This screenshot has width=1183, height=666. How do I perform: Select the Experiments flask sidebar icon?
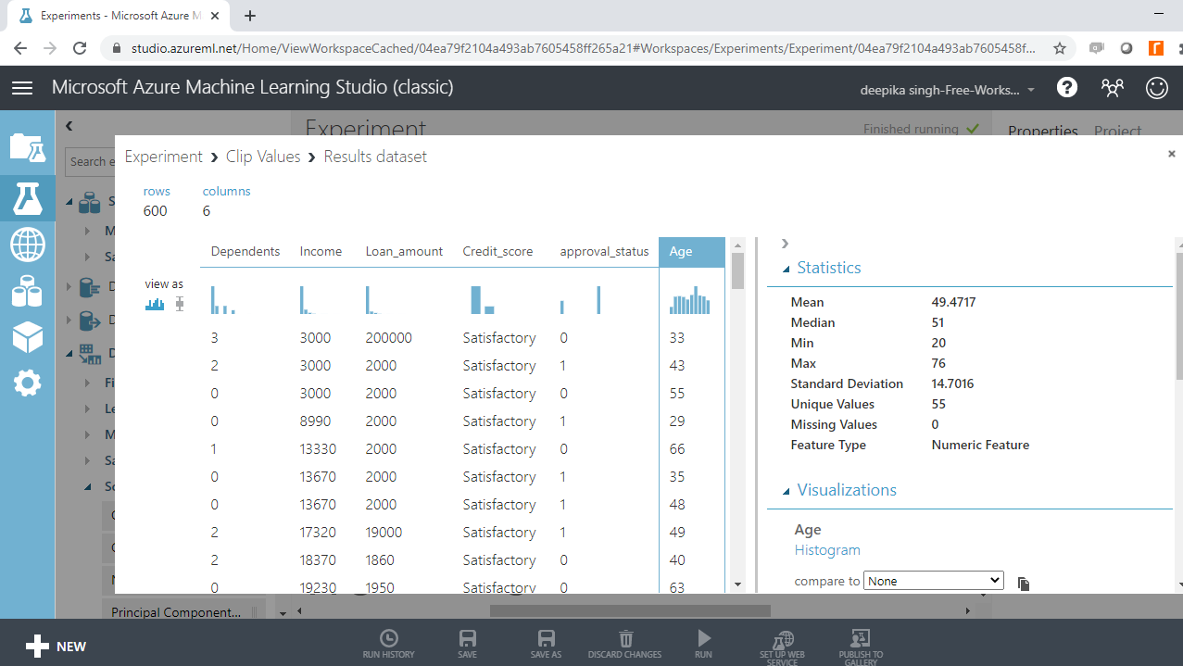(27, 196)
